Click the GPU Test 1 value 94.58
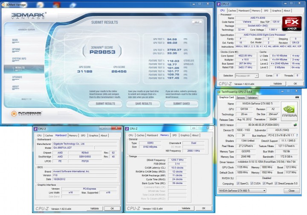 coord(172,39)
